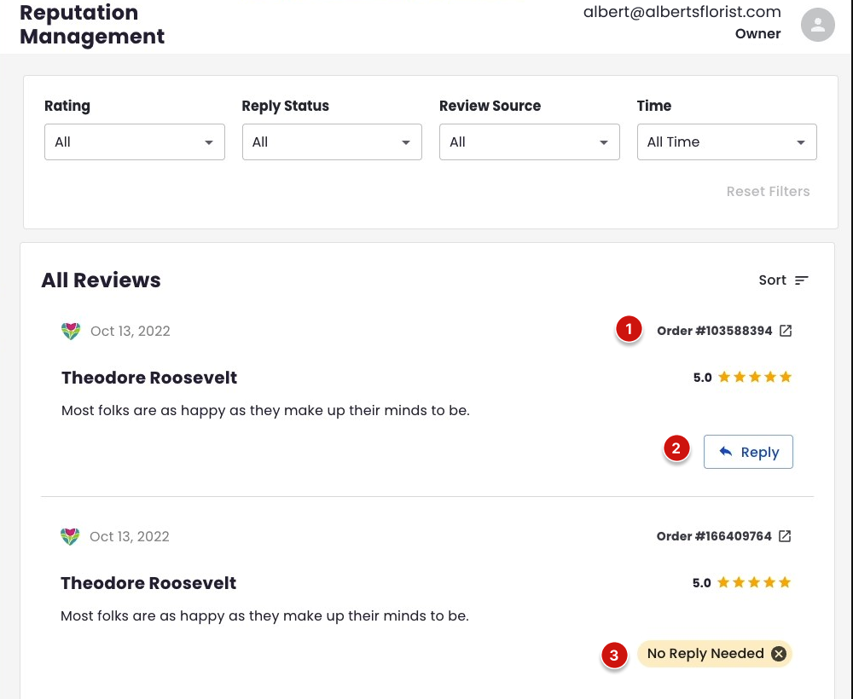Expand the Time filter dropdown
Image resolution: width=853 pixels, height=699 pixels.
[x=727, y=142]
